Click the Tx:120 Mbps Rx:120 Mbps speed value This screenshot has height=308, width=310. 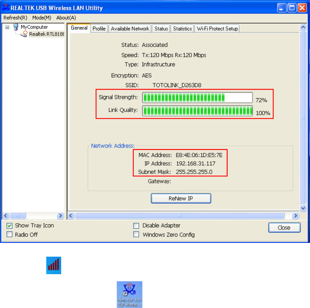174,55
